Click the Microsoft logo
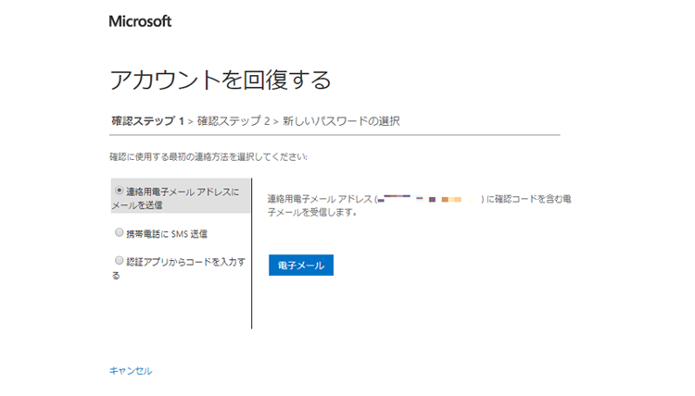695x396 pixels. click(140, 21)
